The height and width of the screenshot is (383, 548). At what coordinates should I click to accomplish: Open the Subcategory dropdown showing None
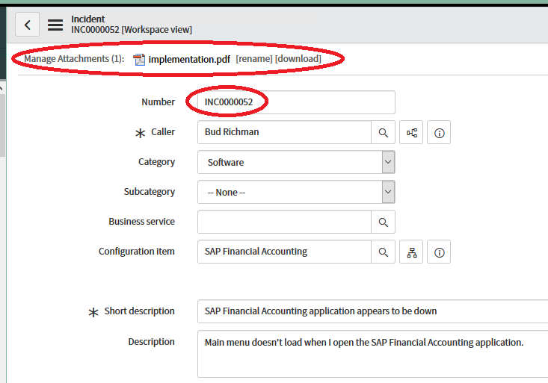coord(296,192)
